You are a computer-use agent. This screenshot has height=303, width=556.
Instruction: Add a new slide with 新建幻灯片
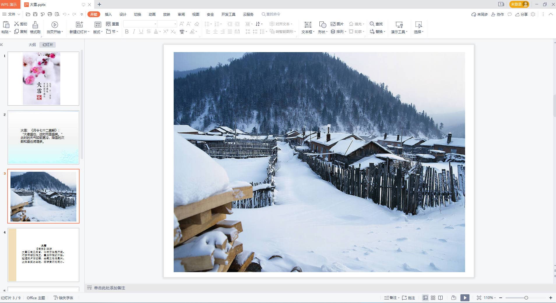point(79,28)
